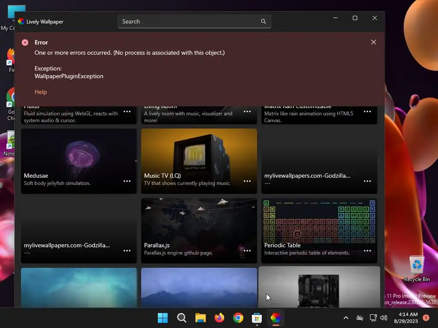
Task: Open more options for Godzilla wallpaper beside Parallax.js
Action: tap(127, 251)
